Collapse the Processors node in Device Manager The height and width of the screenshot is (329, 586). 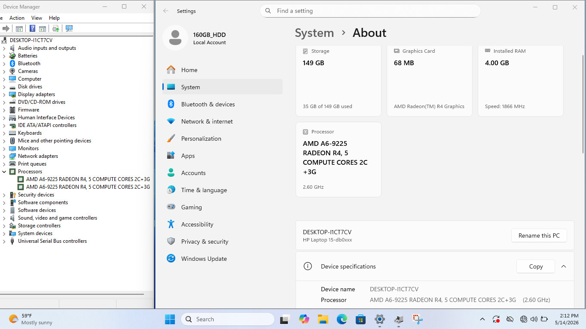tap(4, 172)
